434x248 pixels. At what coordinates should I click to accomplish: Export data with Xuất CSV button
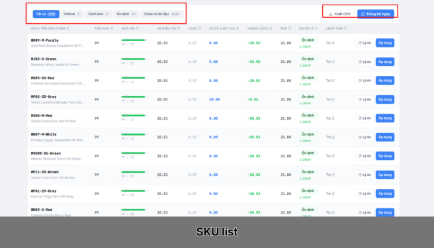coord(339,14)
